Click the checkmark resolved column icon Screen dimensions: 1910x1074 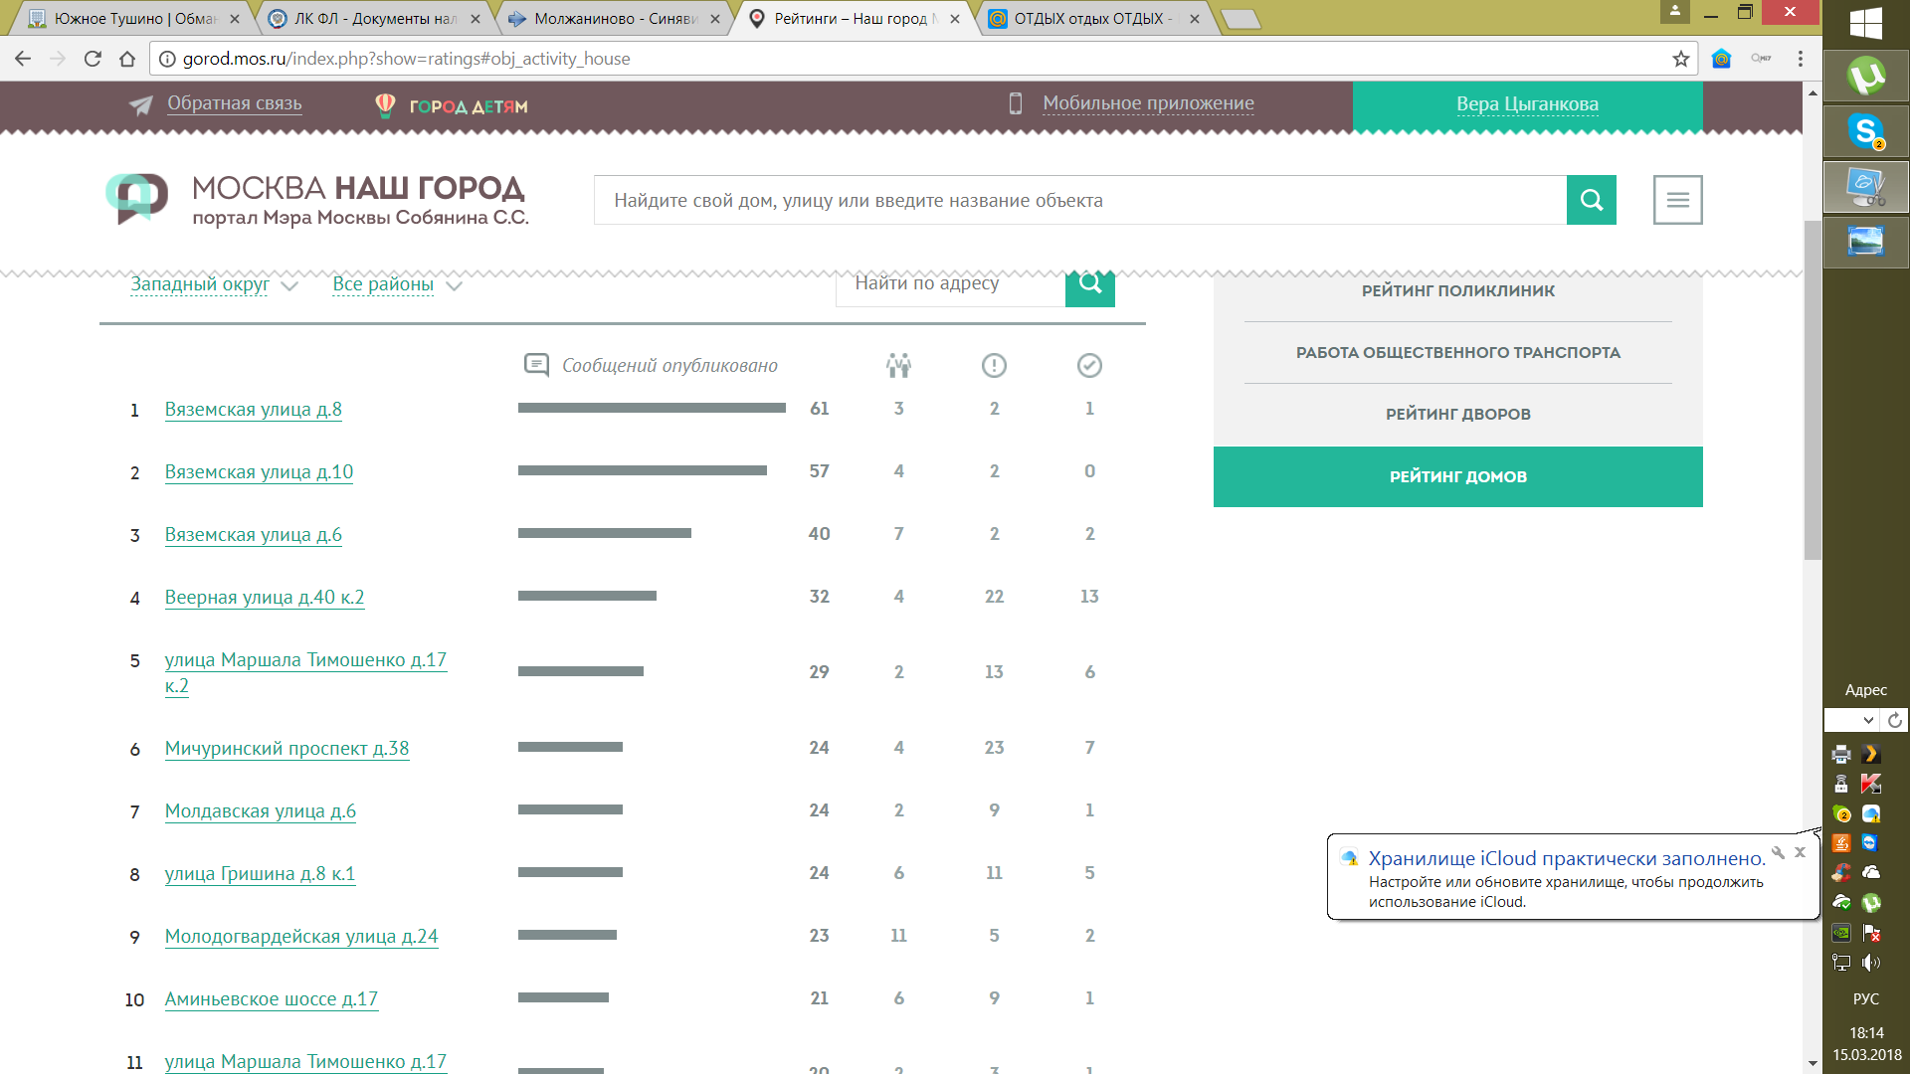[x=1089, y=366]
